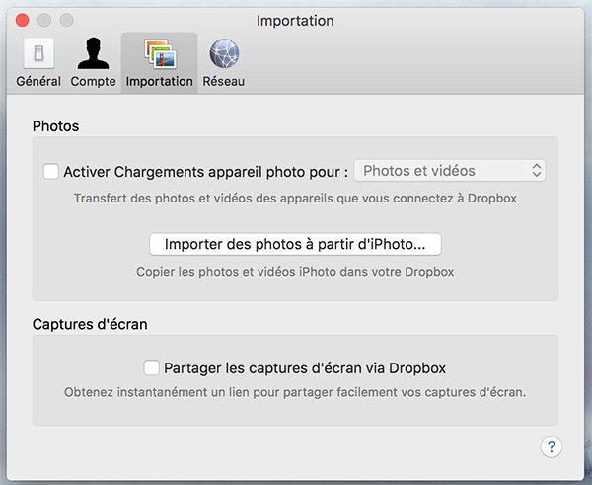Select the Compte silhouette icon
Image resolution: width=592 pixels, height=485 pixels.
[x=94, y=53]
